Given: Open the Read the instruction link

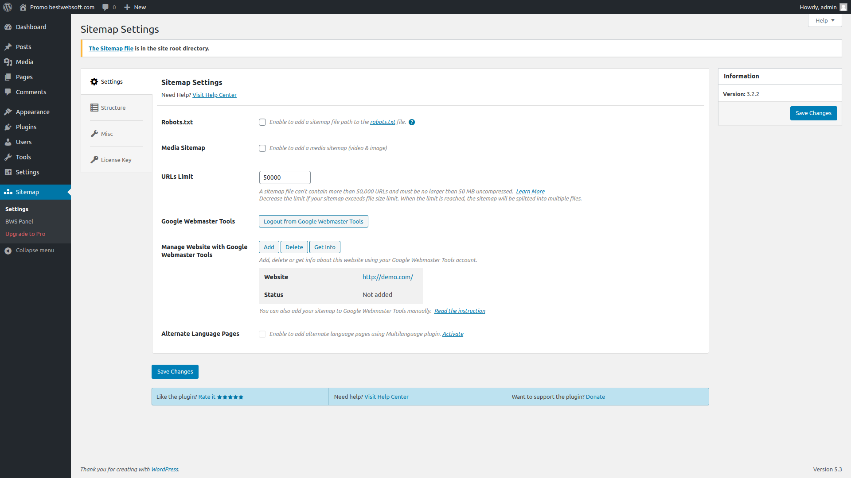Looking at the screenshot, I should (460, 311).
